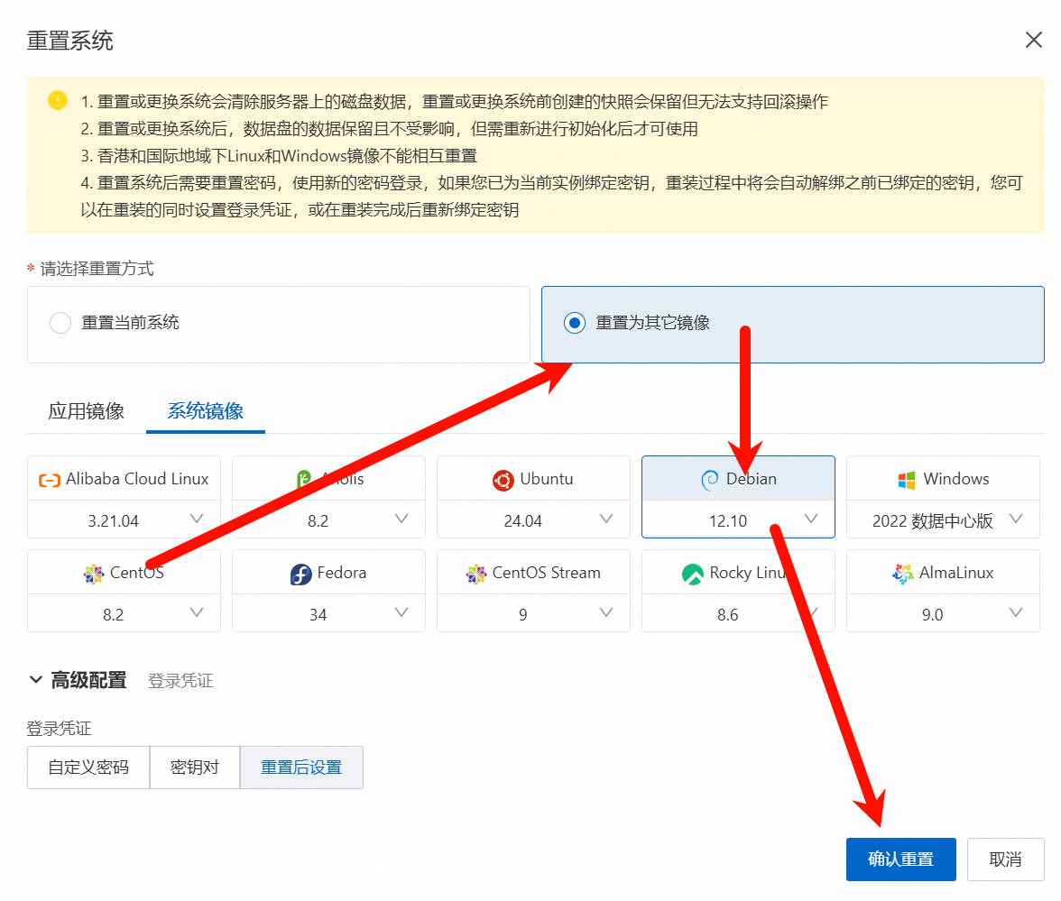
Task: Click the Debian swirl logo icon
Action: point(710,480)
